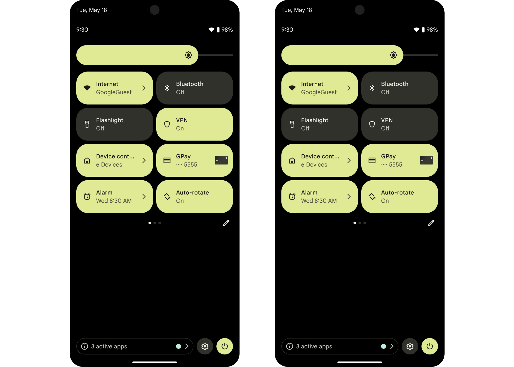Tap the Flashlight icon

(87, 124)
